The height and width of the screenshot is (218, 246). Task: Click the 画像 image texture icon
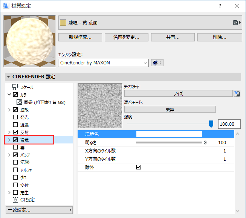tap(19, 102)
